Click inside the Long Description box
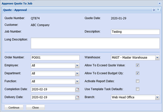 click(95, 43)
